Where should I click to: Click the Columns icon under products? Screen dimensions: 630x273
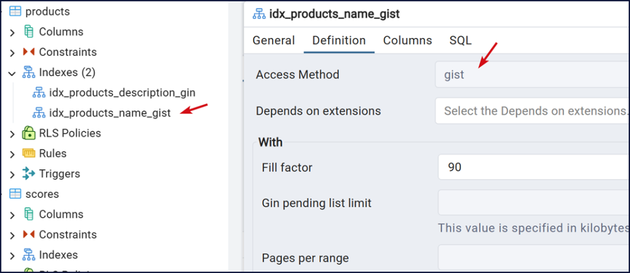29,32
